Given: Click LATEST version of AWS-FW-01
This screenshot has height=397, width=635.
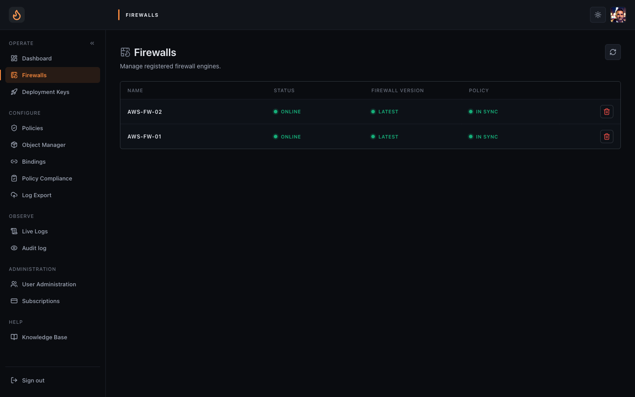Looking at the screenshot, I should pyautogui.click(x=385, y=137).
